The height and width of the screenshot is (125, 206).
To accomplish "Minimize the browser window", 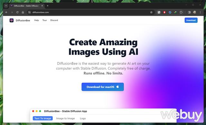I will point(186,5).
